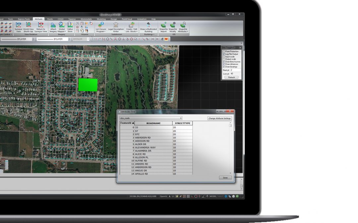The height and width of the screenshot is (223, 358).
Task: Click the Surveyor View icon
Action: [19, 25]
